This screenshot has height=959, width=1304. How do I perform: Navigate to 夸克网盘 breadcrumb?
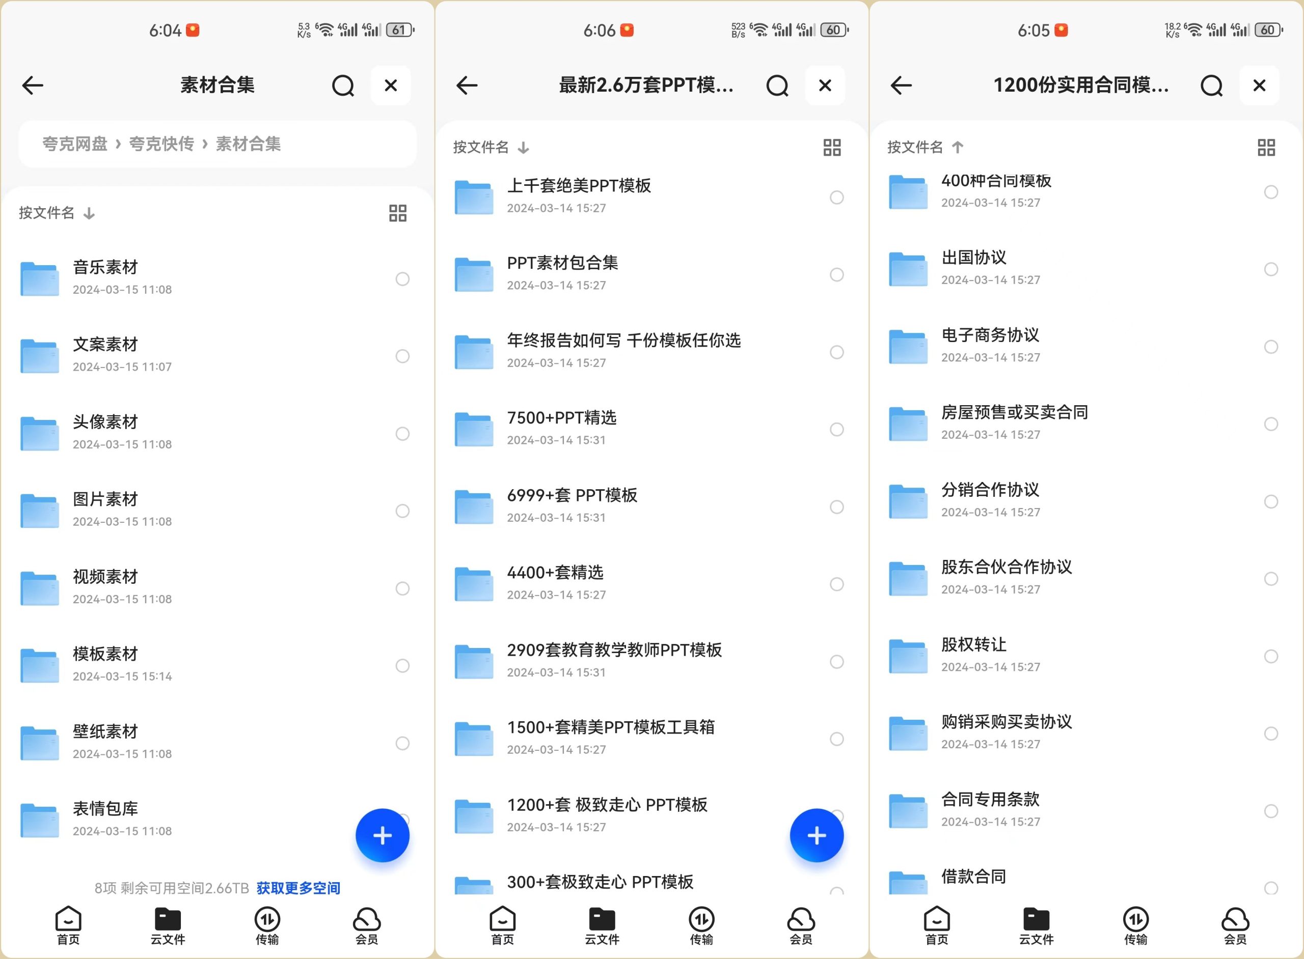pos(75,144)
